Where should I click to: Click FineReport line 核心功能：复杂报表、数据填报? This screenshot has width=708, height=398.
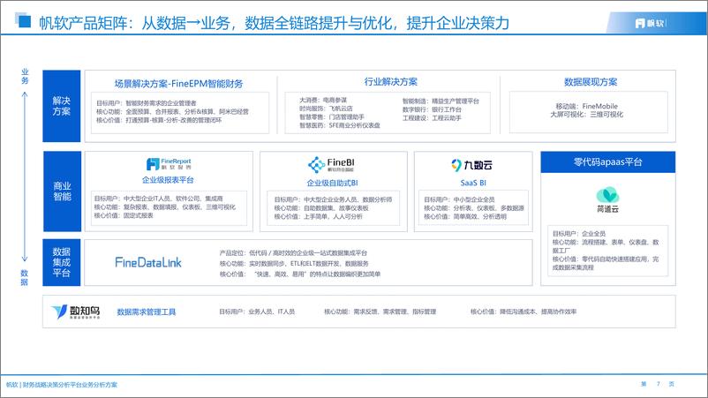point(165,207)
